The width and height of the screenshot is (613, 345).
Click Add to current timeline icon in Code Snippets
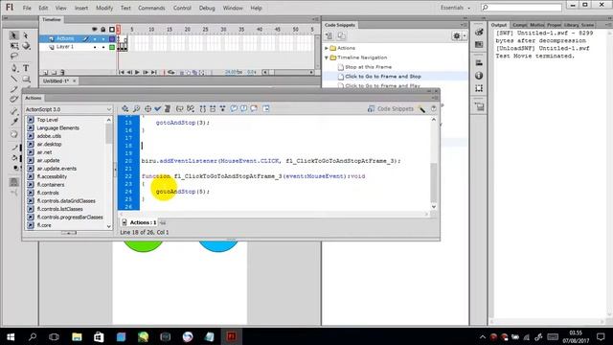coord(329,36)
